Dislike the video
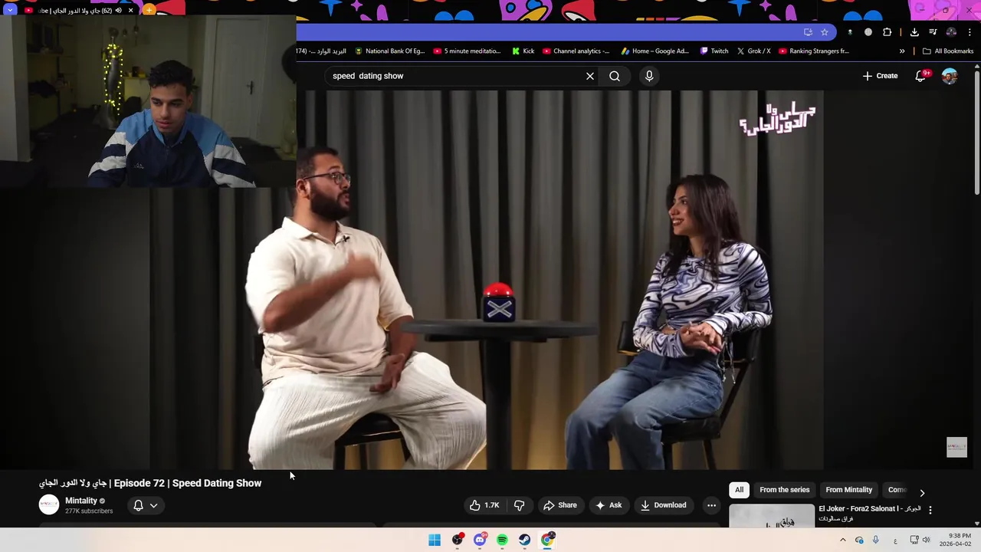The height and width of the screenshot is (552, 981). pos(519,505)
